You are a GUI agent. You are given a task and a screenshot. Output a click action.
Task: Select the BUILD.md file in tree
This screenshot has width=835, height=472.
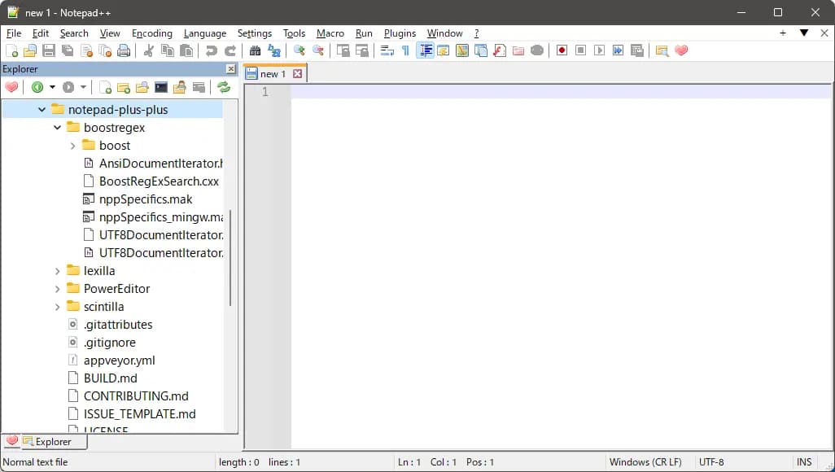click(x=110, y=378)
